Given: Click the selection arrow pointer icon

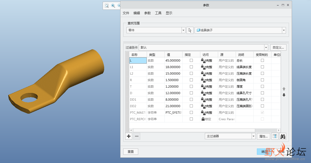Looking at the screenshot, I should (190, 30).
